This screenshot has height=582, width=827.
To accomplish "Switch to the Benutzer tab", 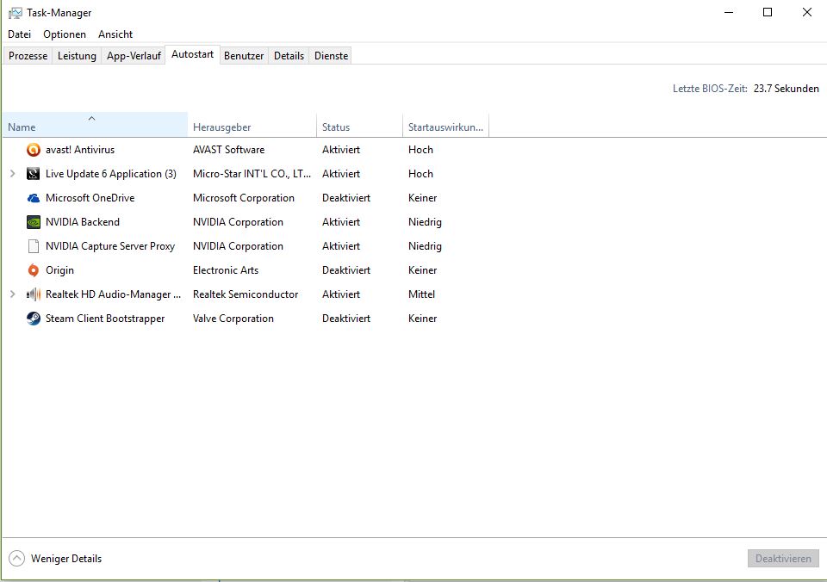I will 244,56.
